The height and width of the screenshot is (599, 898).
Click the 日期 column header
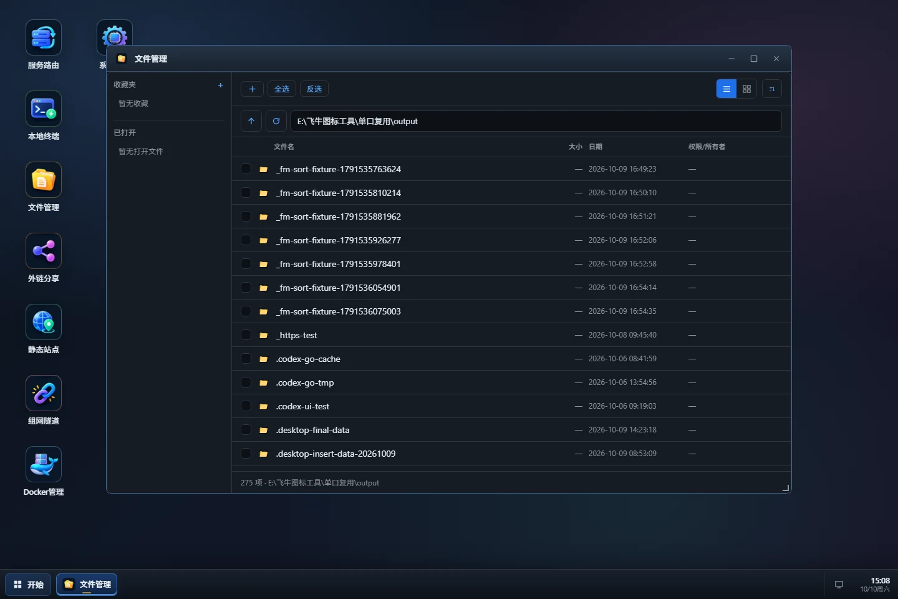[596, 147]
